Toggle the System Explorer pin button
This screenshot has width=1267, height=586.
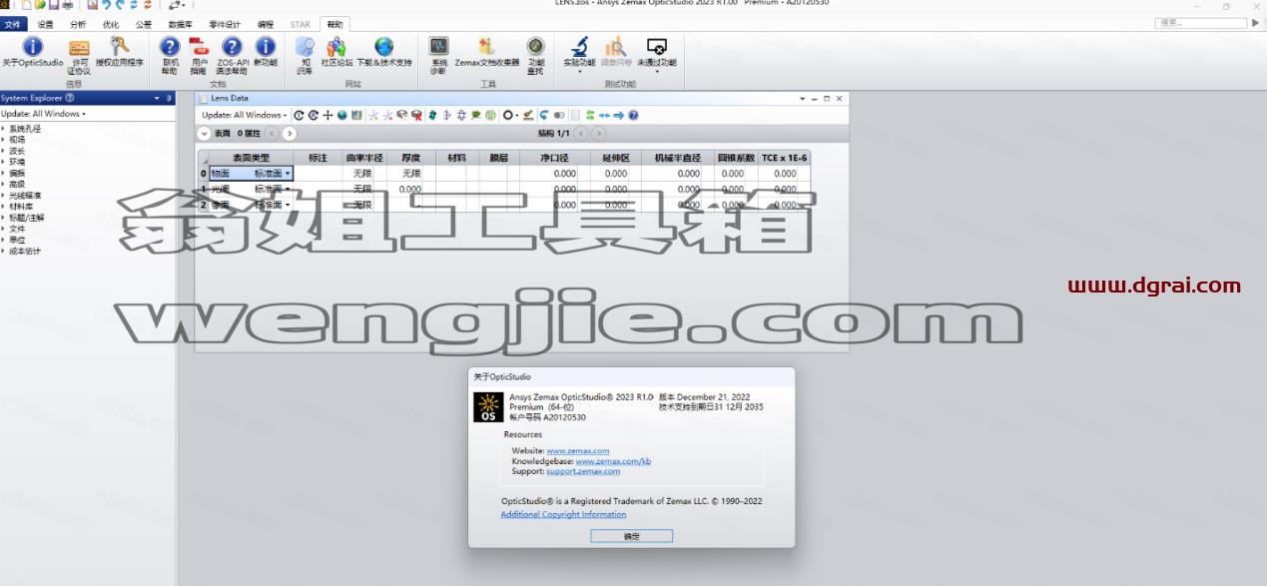[169, 98]
